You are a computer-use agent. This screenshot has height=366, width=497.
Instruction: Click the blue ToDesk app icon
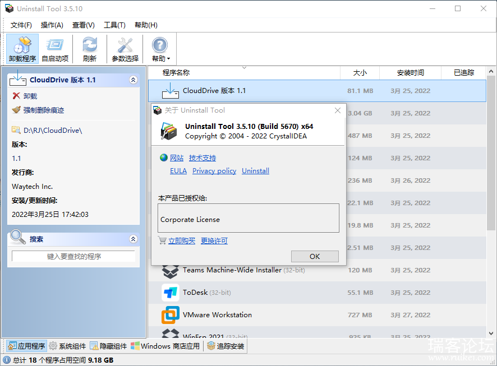tap(171, 293)
